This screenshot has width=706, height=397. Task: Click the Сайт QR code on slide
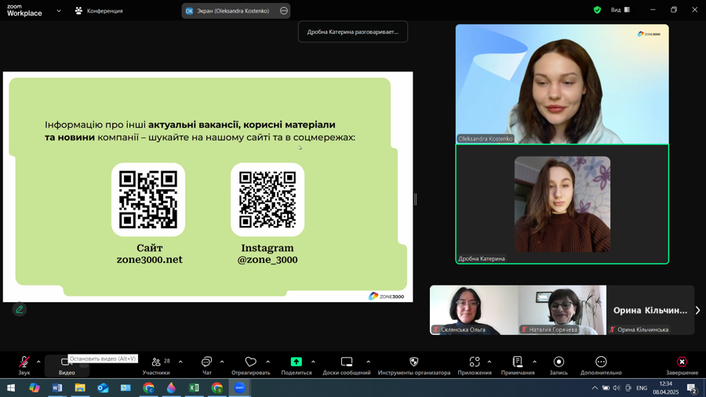coord(148,199)
